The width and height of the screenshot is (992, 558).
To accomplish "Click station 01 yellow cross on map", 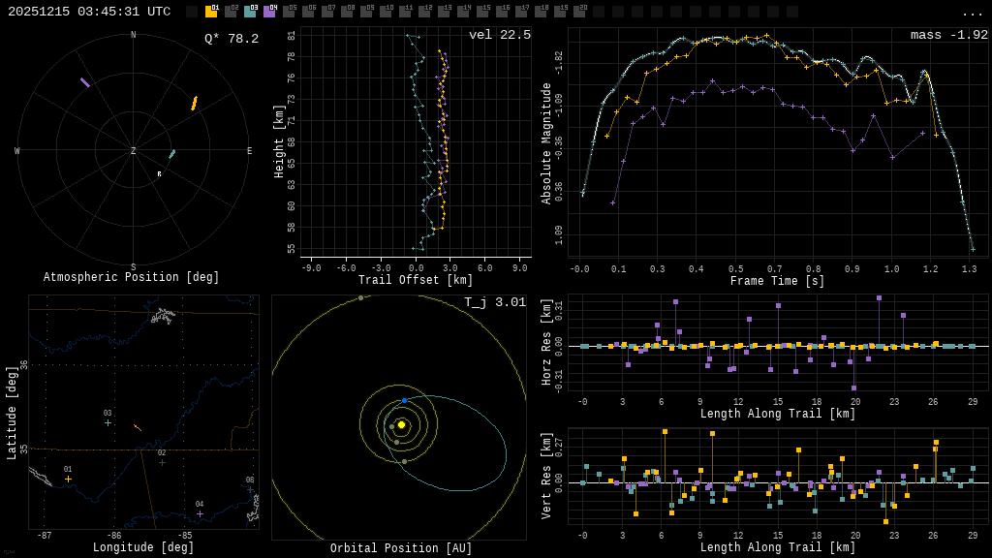I will pos(68,479).
